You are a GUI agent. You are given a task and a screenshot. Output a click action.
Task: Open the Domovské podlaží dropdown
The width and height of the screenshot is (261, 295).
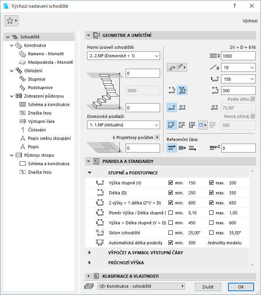coord(124,125)
